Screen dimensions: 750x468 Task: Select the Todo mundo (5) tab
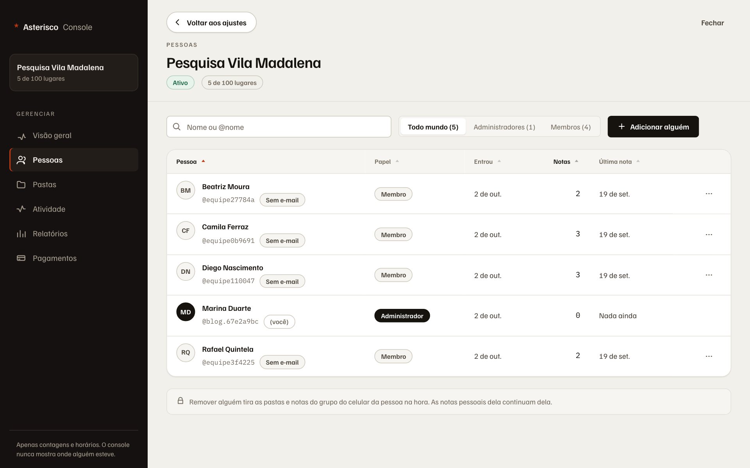433,127
